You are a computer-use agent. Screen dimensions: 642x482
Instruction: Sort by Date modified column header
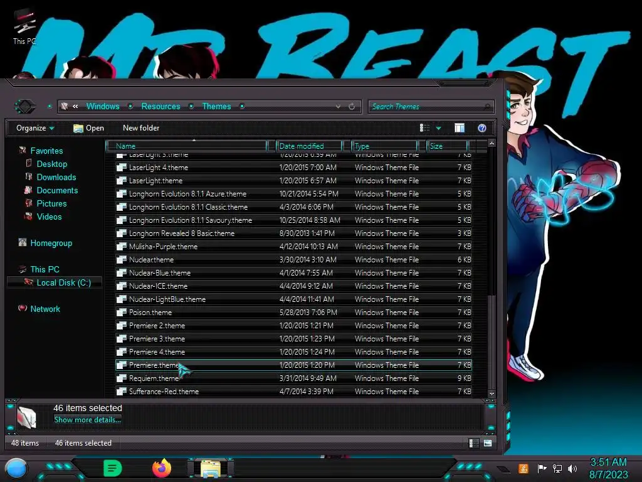pyautogui.click(x=309, y=146)
